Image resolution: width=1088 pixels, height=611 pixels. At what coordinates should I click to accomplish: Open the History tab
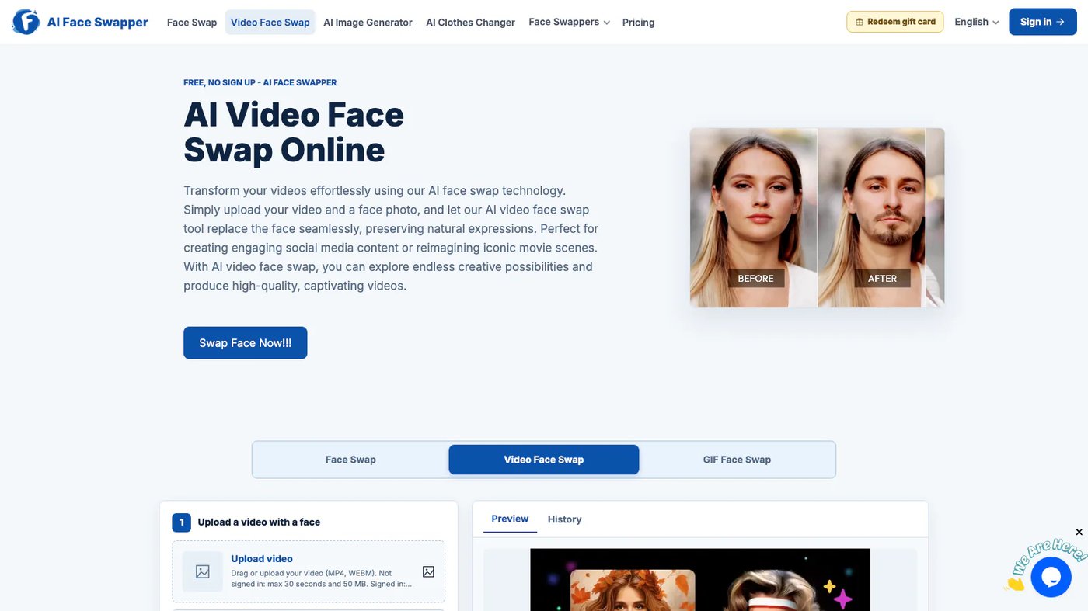click(564, 519)
